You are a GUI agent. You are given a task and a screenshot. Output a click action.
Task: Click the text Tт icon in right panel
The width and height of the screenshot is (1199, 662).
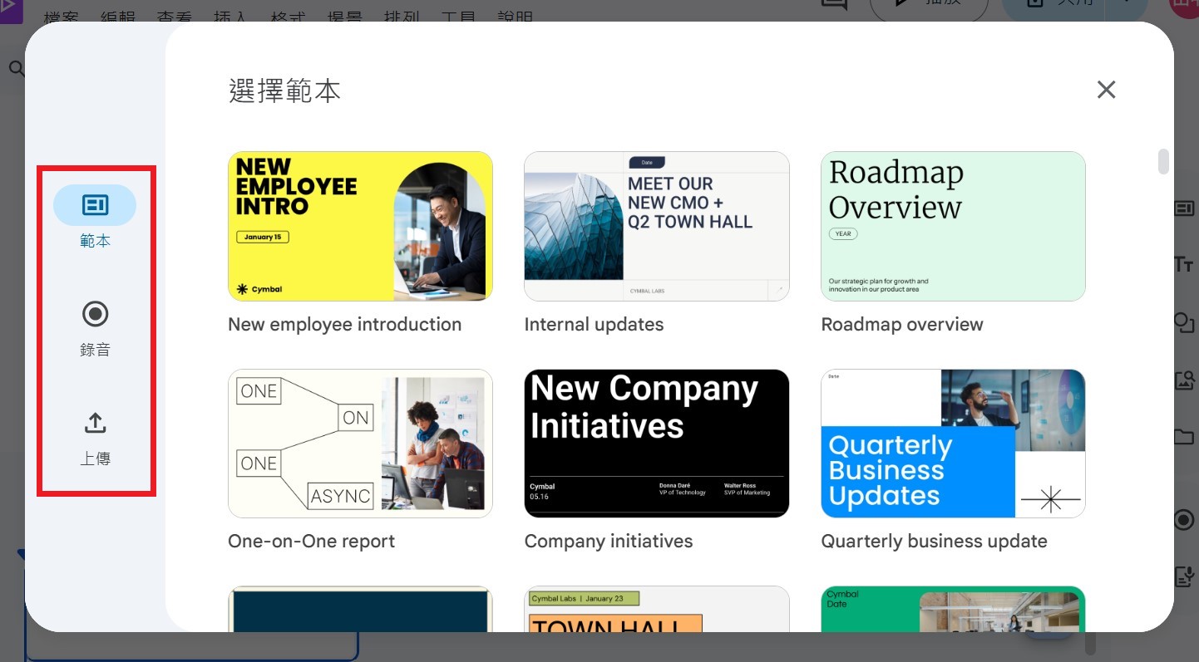point(1184,265)
